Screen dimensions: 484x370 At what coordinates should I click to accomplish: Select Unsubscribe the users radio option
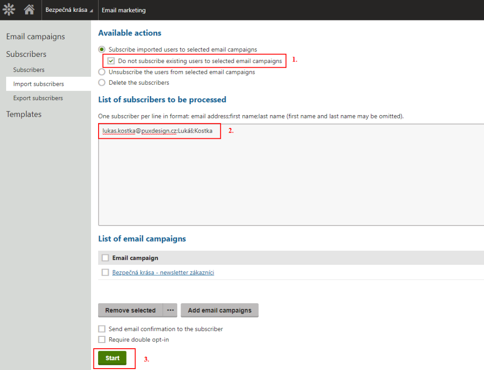pos(101,72)
